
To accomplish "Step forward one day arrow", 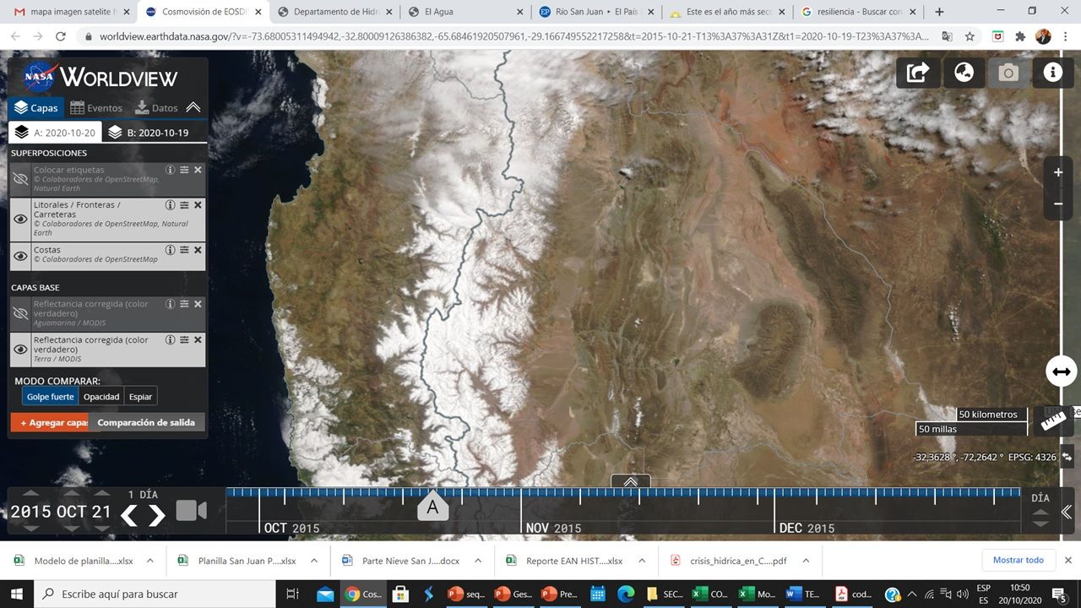I will tap(157, 515).
